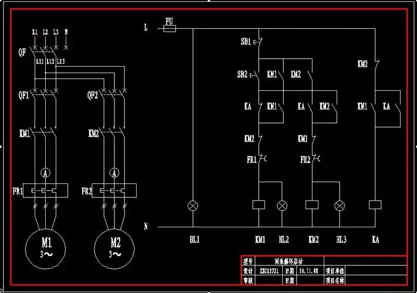Click the KM1 coil rectangle above N line
Viewport: 417px width, 293px height.
pos(259,205)
